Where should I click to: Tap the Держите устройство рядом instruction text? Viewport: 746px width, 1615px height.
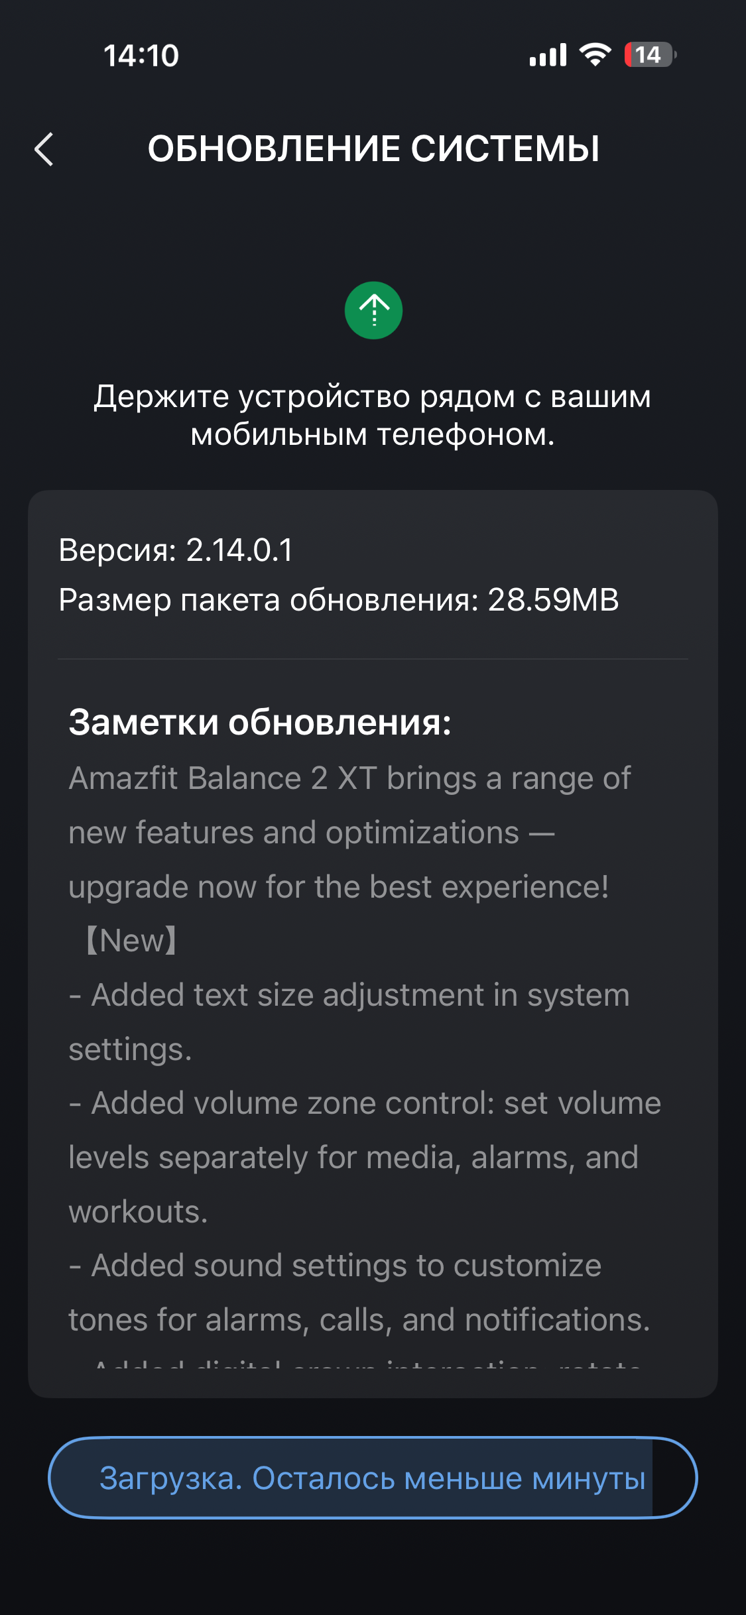coord(373,415)
